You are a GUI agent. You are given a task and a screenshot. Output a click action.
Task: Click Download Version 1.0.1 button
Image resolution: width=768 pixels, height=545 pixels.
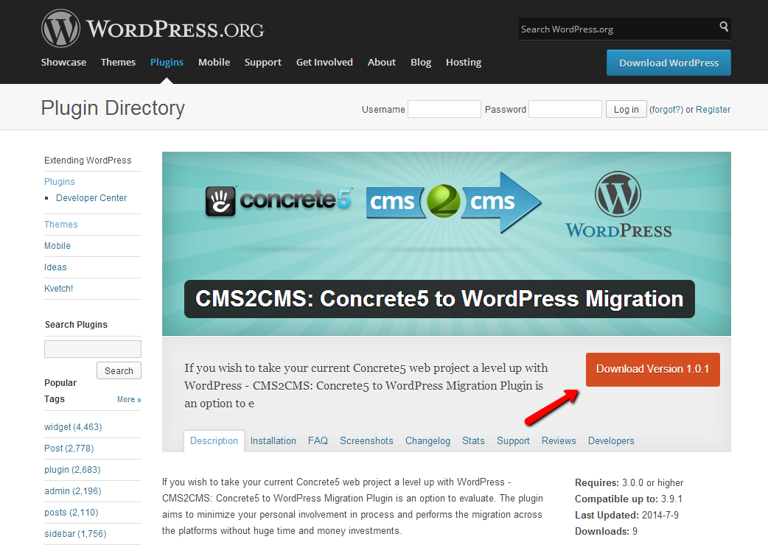pos(652,370)
